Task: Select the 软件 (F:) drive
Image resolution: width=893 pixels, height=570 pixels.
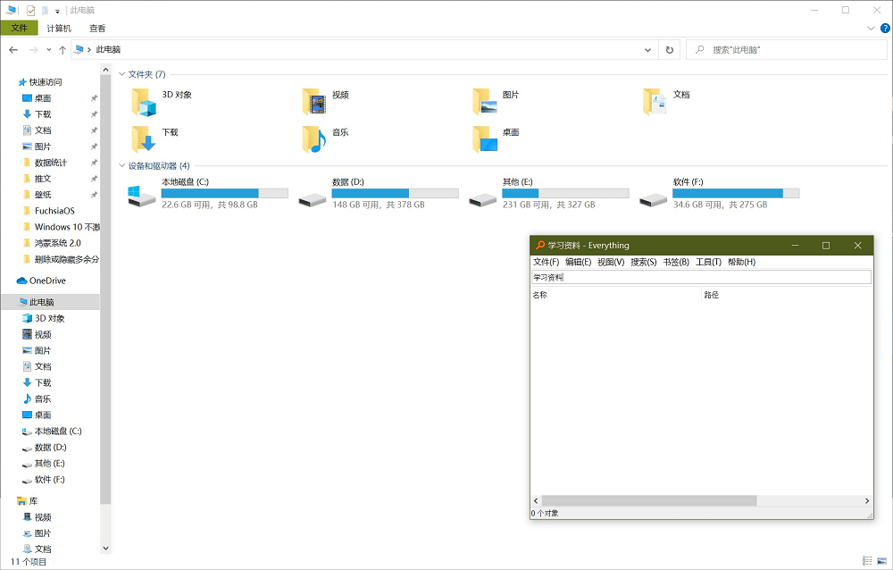Action: click(653, 197)
